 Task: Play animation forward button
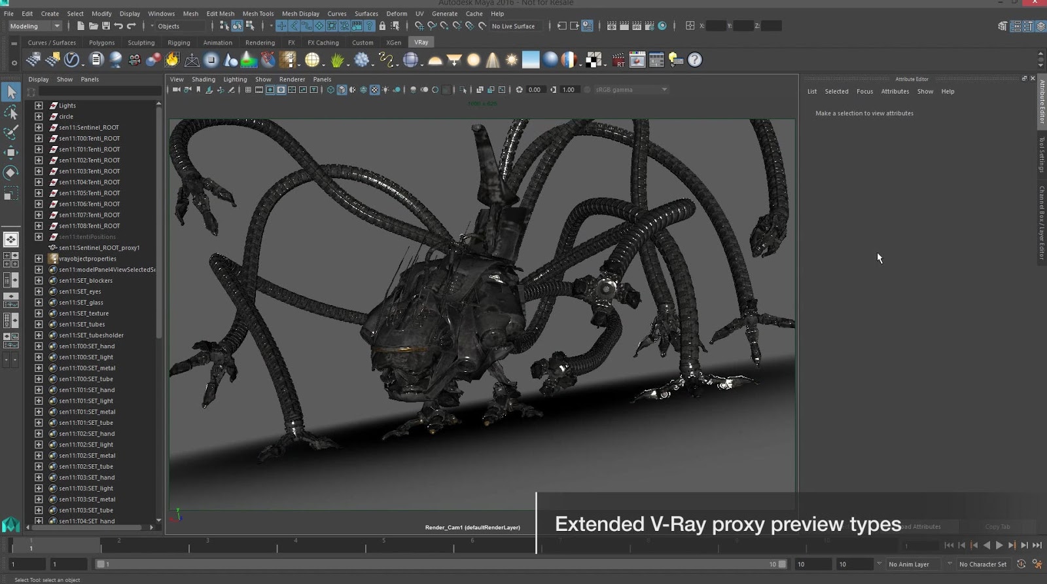tap(999, 545)
